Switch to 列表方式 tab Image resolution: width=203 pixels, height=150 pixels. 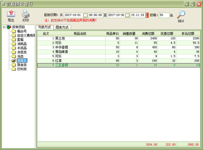[x=44, y=27]
